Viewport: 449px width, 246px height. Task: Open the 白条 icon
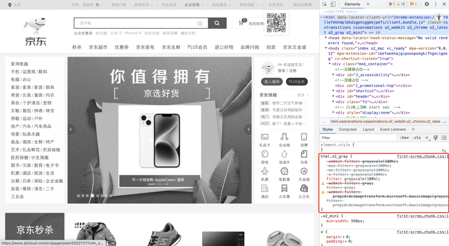tap(304, 154)
